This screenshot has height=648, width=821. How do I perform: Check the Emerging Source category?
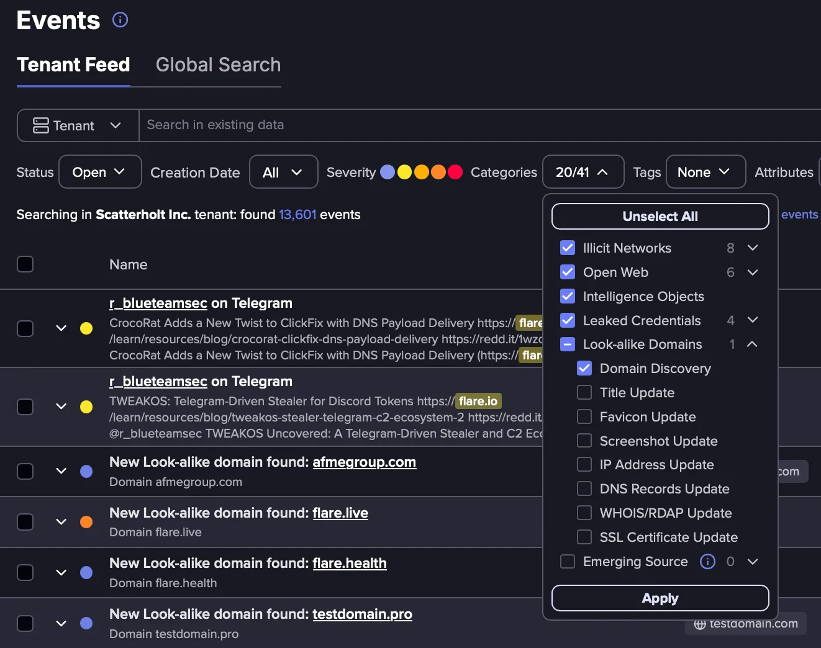click(568, 562)
